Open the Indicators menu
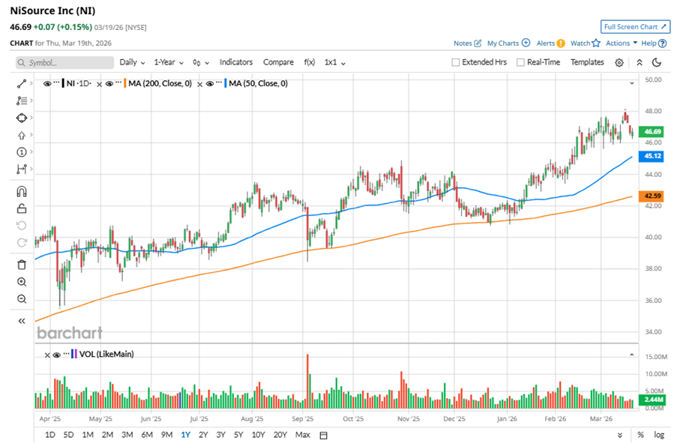 tap(236, 62)
